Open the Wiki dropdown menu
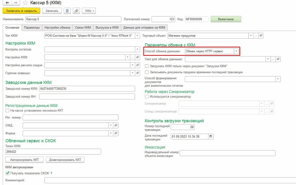This screenshot has width=296, height=185. click(x=89, y=11)
